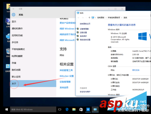This screenshot has width=151, height=114.
Task: Open Bitlocker 设置 link
Action: pyautogui.click(x=67, y=76)
